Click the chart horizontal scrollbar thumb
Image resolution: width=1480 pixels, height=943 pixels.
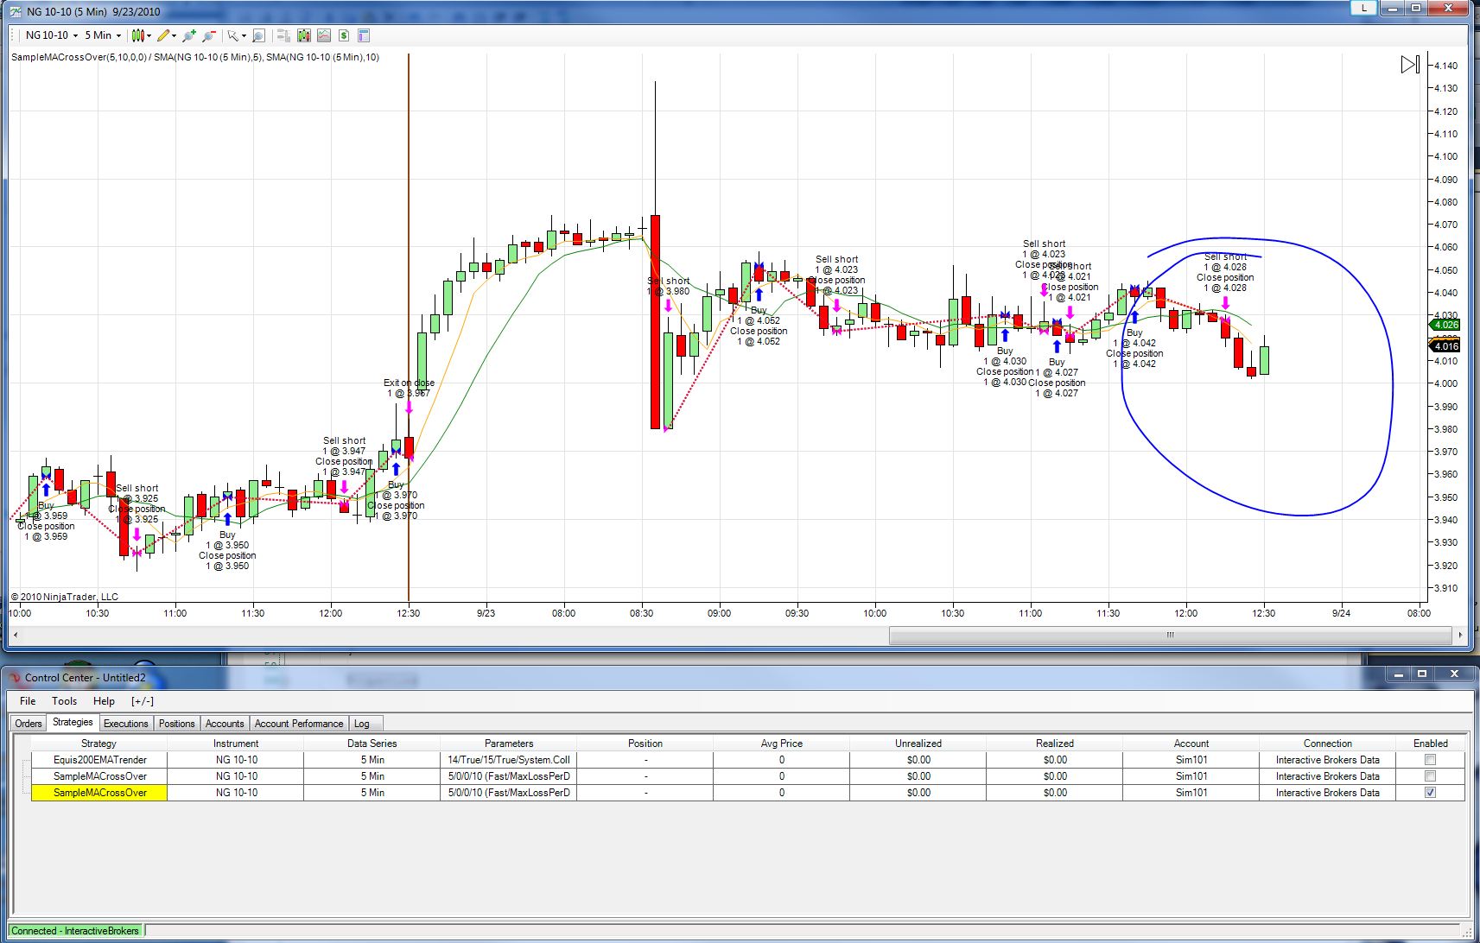(1170, 636)
